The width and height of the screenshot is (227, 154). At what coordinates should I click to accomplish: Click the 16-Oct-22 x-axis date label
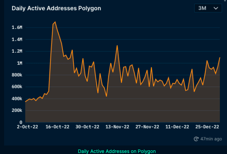click(x=57, y=127)
